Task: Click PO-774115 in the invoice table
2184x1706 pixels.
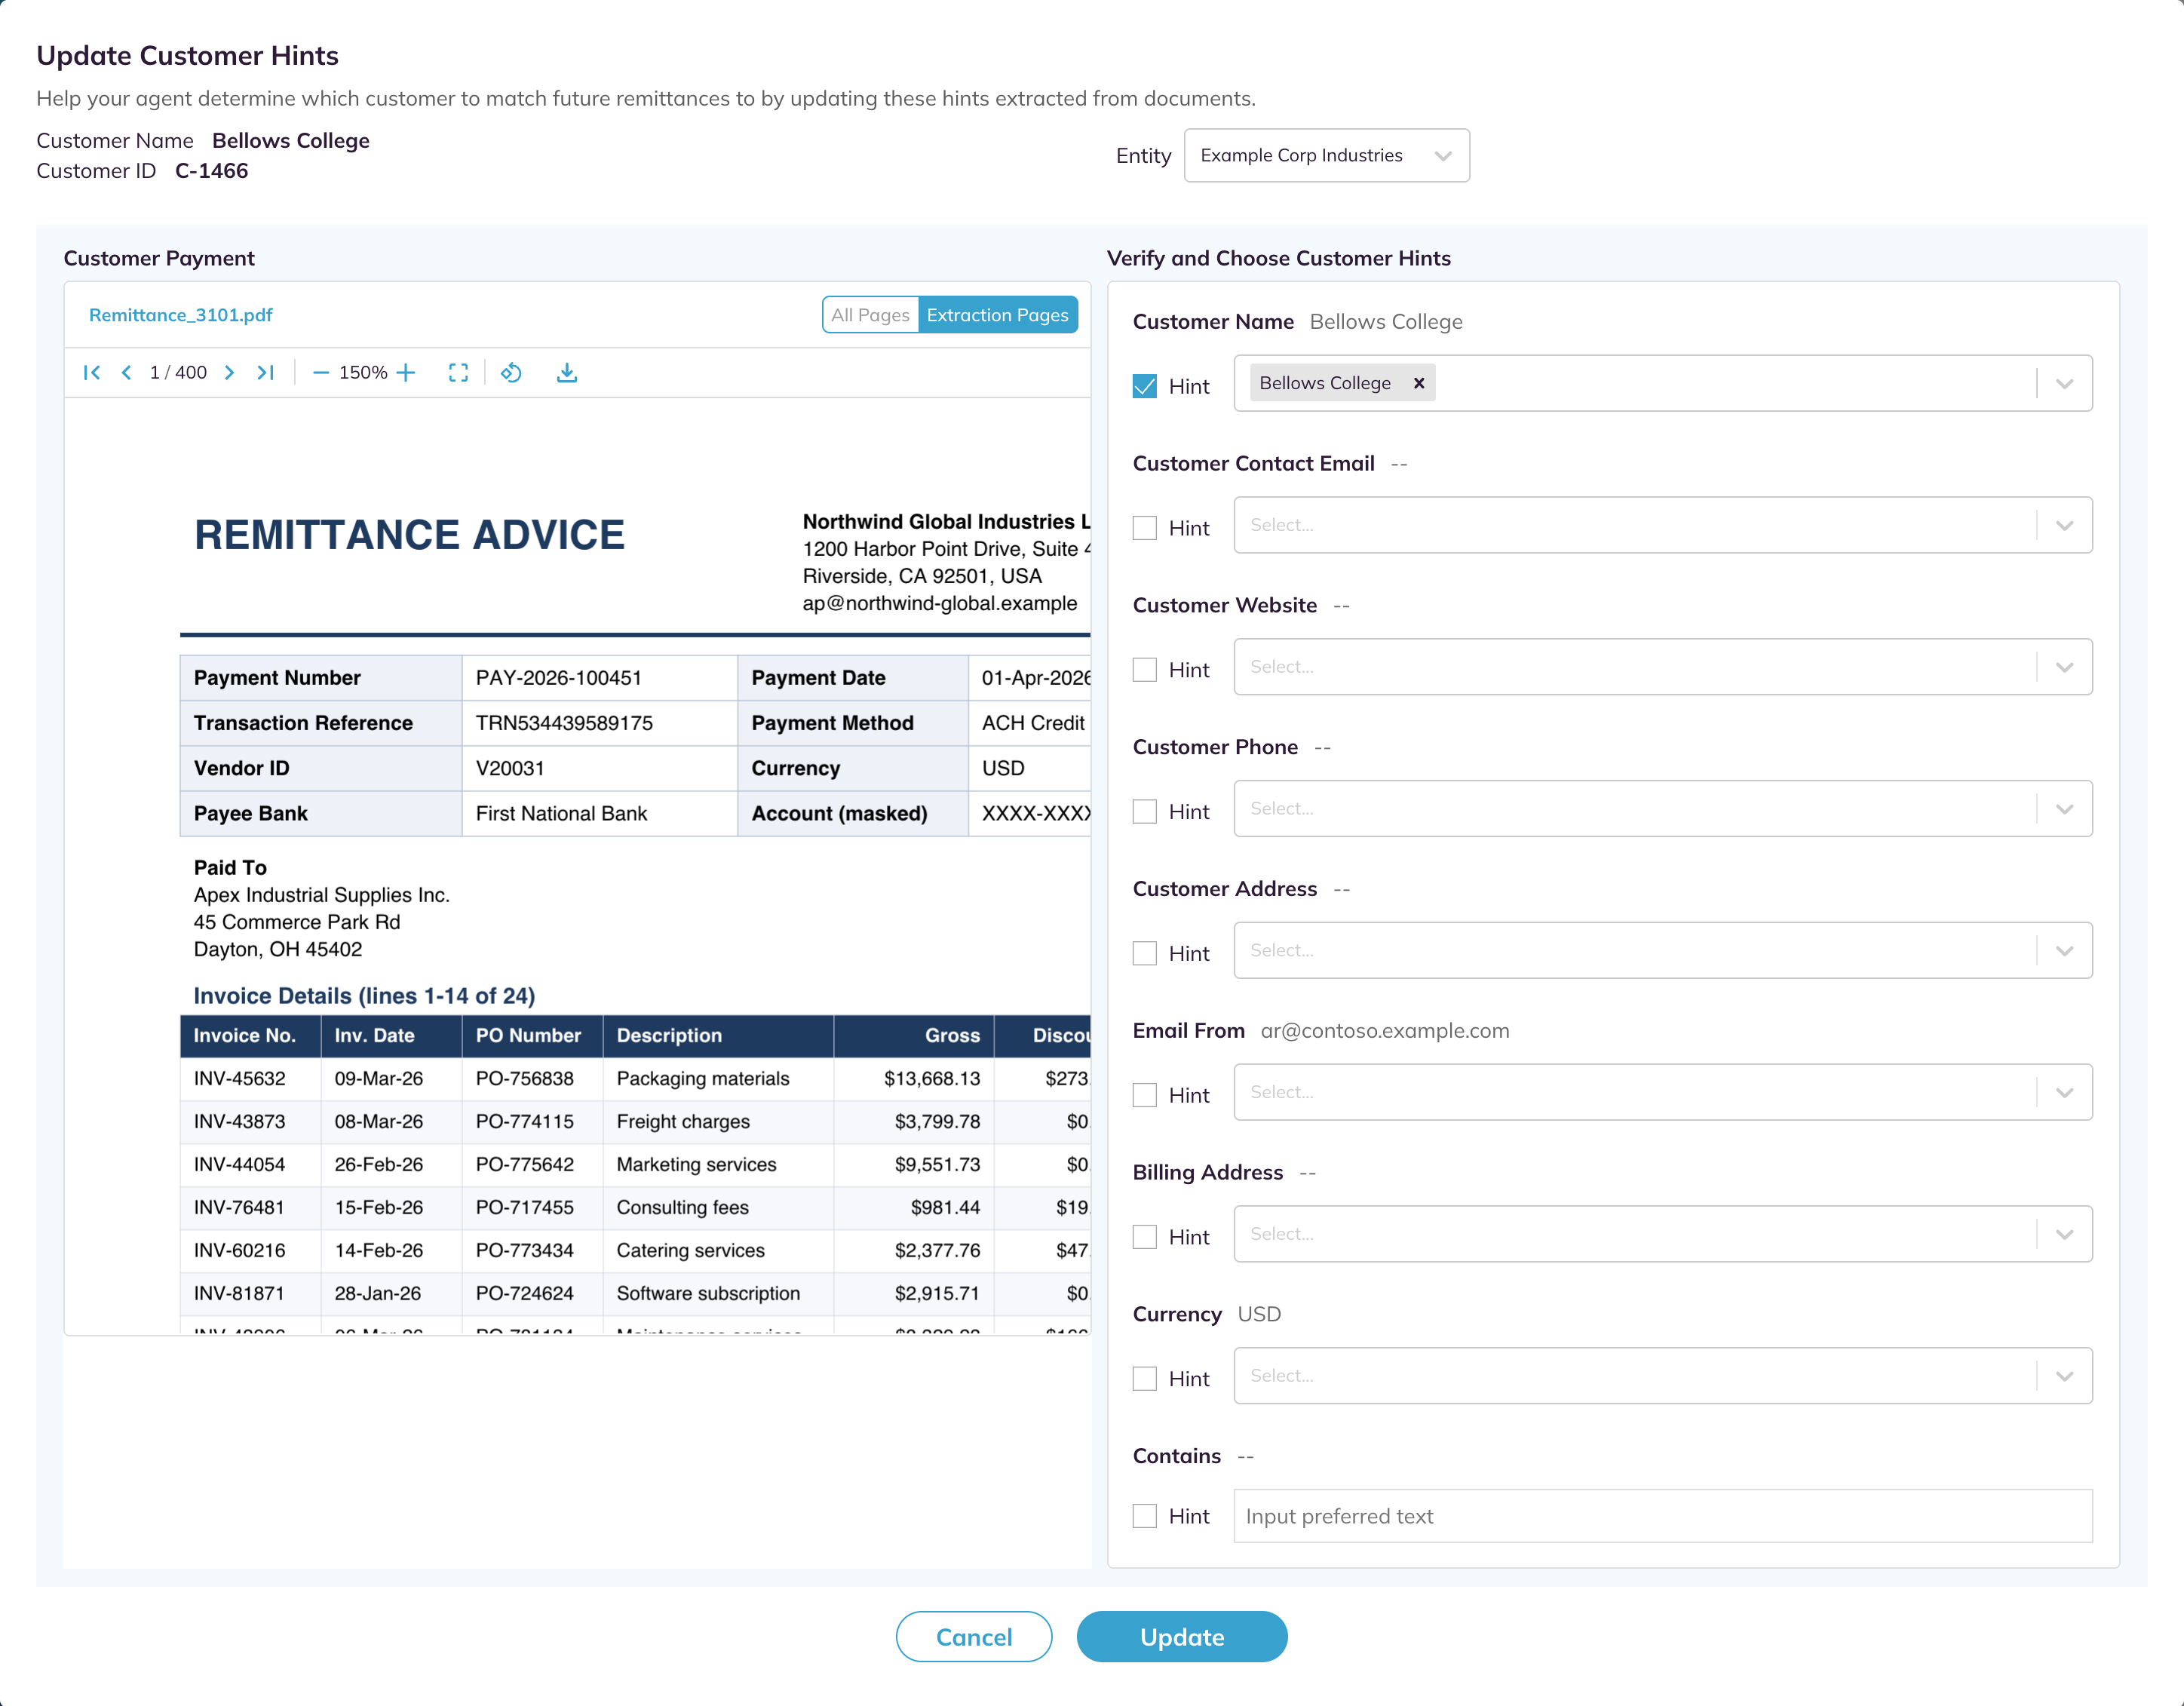Action: [x=524, y=1122]
